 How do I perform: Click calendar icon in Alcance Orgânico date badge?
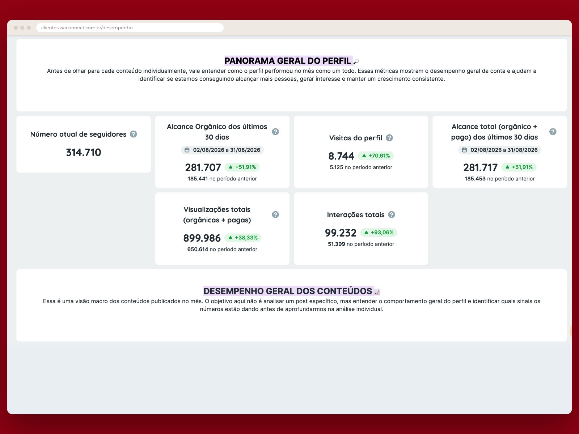tap(187, 150)
